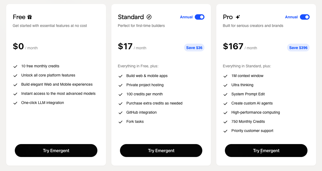This screenshot has height=171, width=322.
Task: Click the Save $396 badge
Action: 298,48
